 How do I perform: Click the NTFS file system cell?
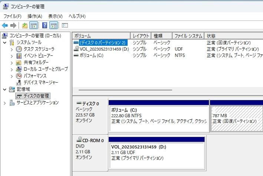coord(180,55)
